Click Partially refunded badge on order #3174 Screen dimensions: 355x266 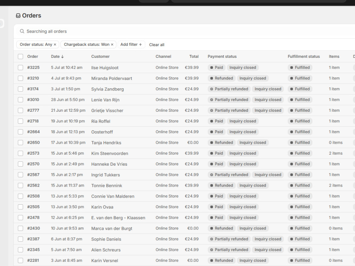(229, 89)
